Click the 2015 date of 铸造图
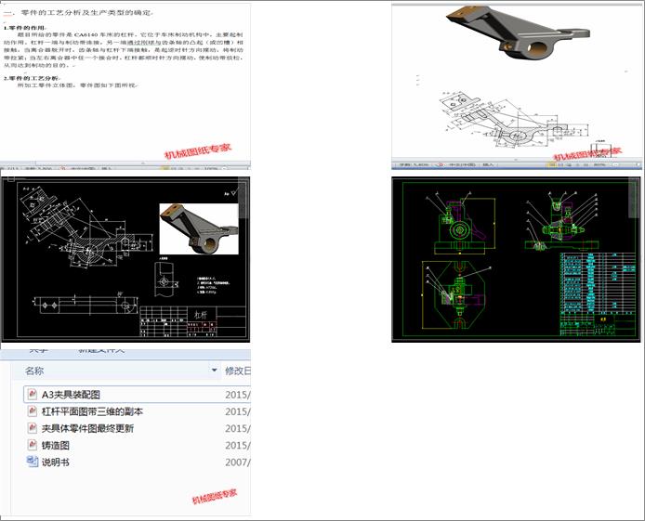This screenshot has width=645, height=521. [x=237, y=446]
